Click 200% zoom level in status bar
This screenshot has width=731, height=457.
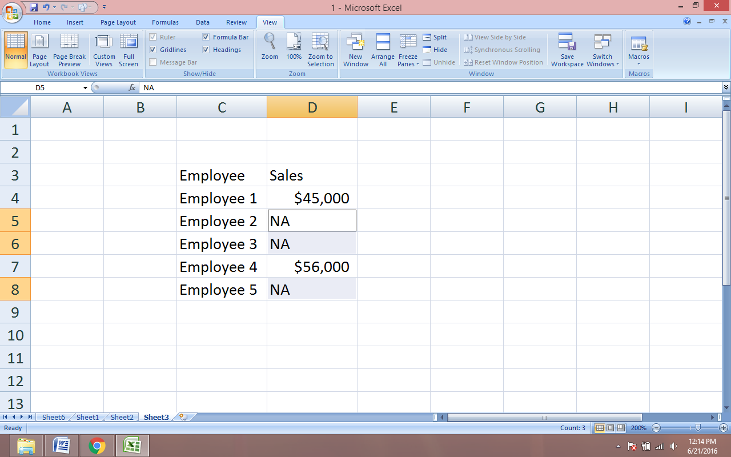pyautogui.click(x=638, y=428)
